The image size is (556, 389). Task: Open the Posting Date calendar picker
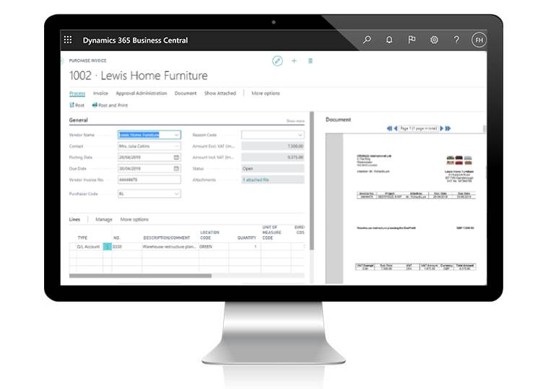(x=176, y=158)
